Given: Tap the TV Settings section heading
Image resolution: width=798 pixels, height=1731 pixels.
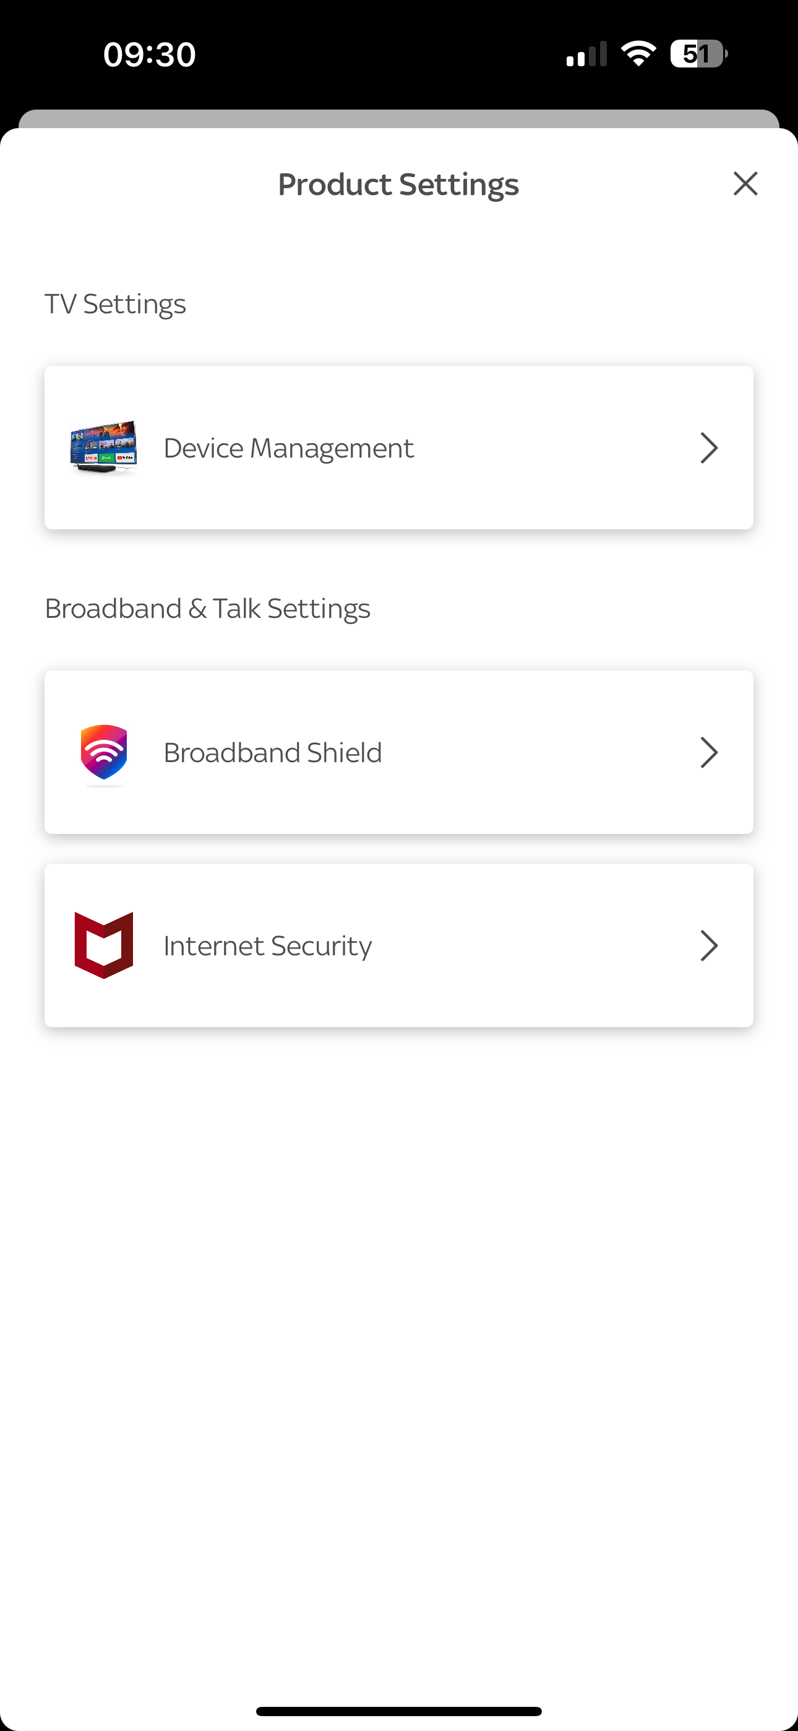Looking at the screenshot, I should [x=115, y=304].
